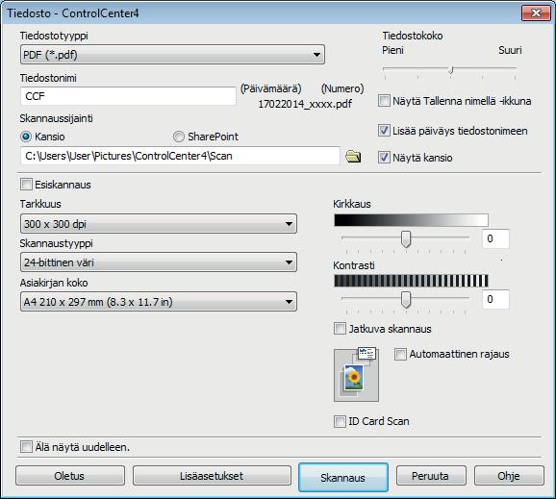556x499 pixels.
Task: Click the Oletus default button
Action: tap(70, 476)
